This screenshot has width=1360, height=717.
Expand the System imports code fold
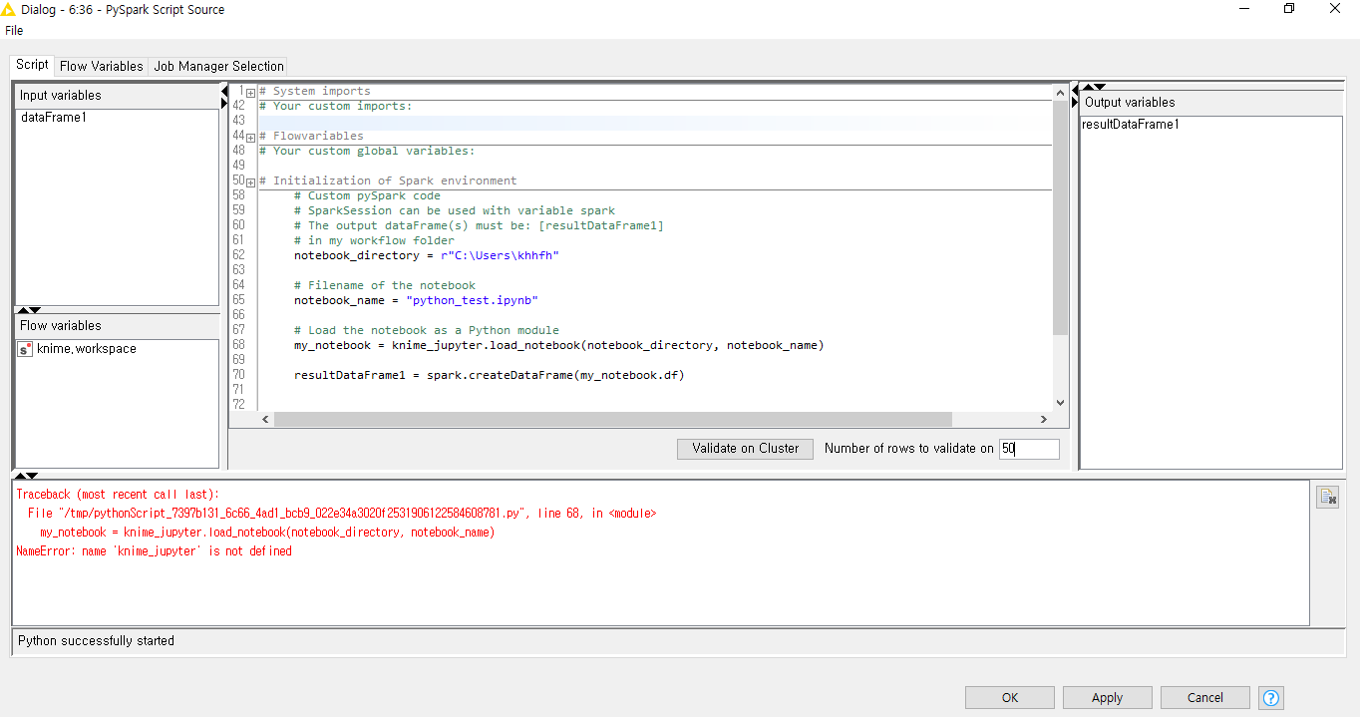tap(250, 92)
